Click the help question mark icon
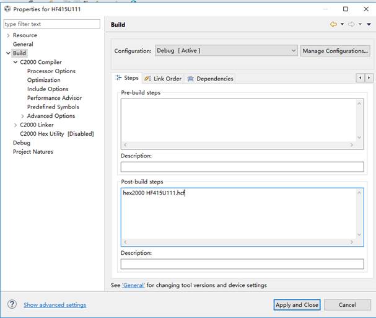 pyautogui.click(x=11, y=304)
